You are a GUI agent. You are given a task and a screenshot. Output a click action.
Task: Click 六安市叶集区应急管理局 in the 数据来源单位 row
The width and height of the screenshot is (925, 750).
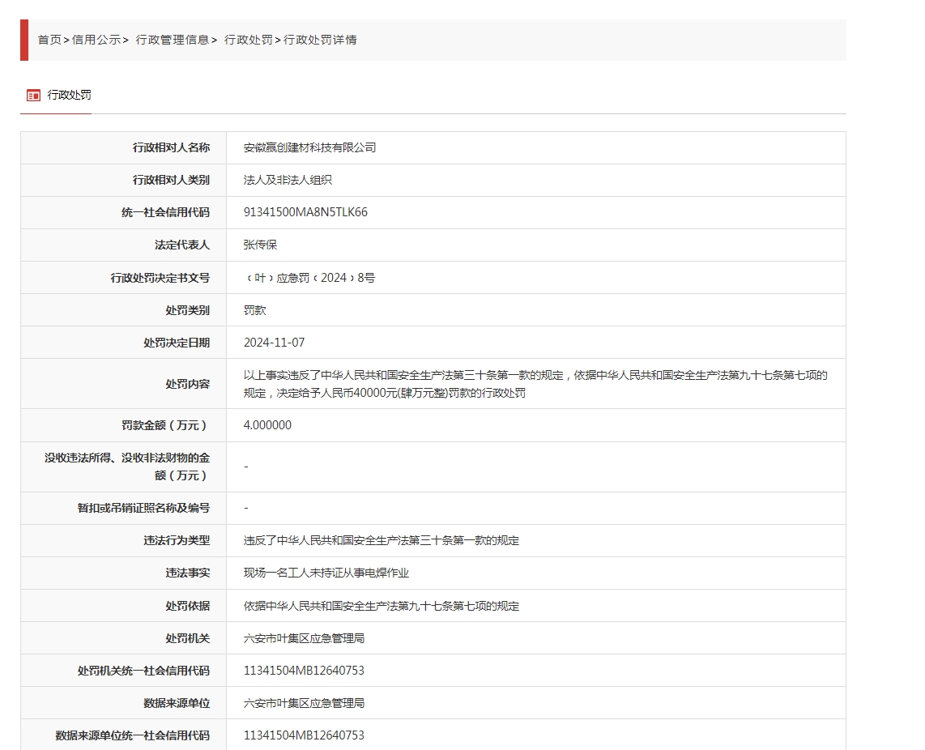(304, 703)
